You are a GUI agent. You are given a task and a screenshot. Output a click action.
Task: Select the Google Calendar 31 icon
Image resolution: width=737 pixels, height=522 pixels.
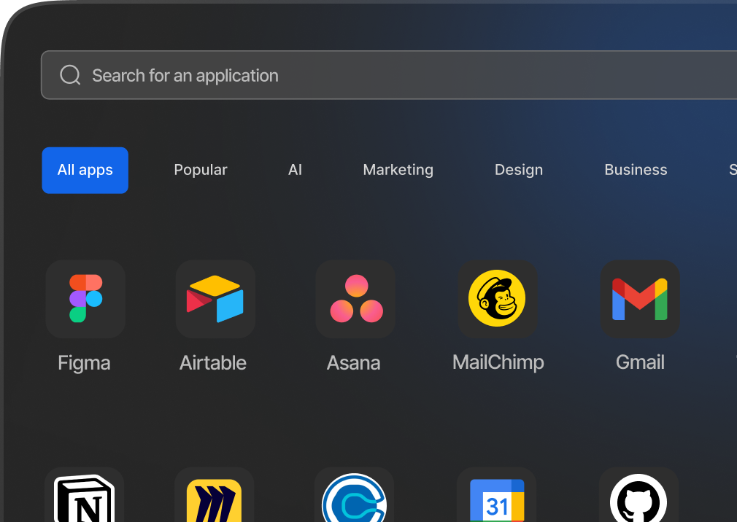click(497, 499)
